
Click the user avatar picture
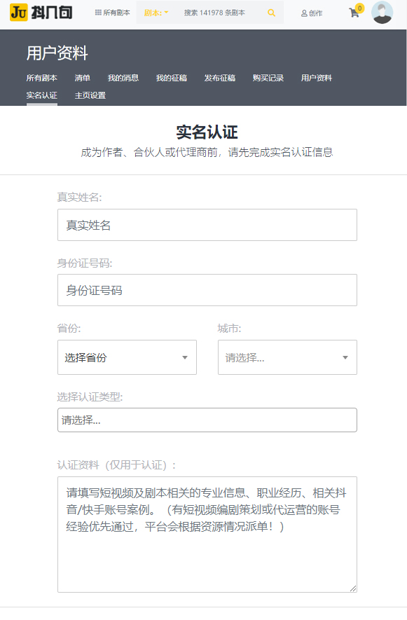coord(382,12)
